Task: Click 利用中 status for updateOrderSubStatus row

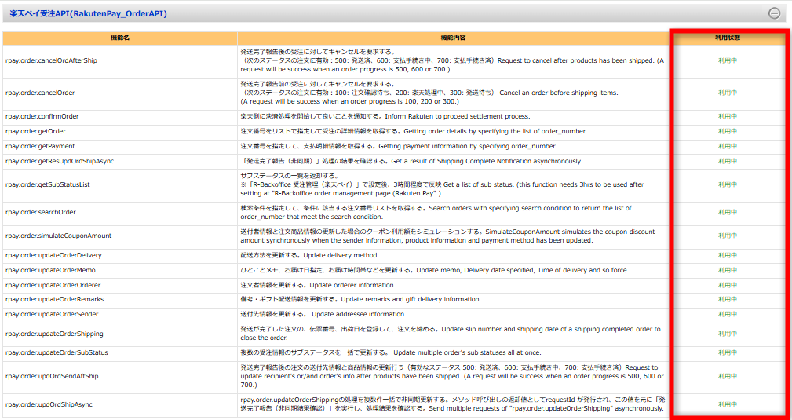Action: 728,352
